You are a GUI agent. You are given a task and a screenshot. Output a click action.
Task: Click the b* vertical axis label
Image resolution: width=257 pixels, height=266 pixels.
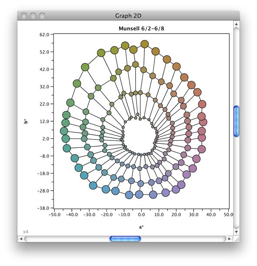pyautogui.click(x=26, y=121)
